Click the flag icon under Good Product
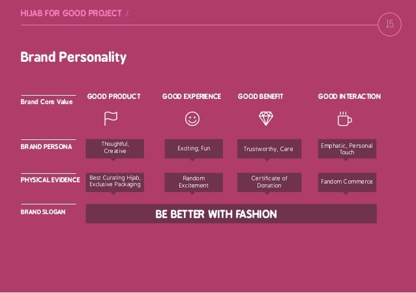The height and width of the screenshot is (293, 416). pyautogui.click(x=111, y=119)
